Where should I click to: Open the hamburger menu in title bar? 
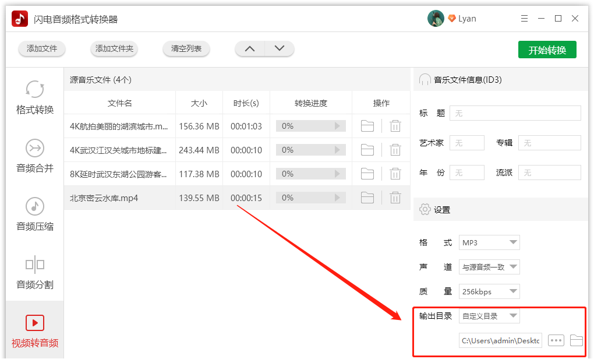(x=524, y=19)
